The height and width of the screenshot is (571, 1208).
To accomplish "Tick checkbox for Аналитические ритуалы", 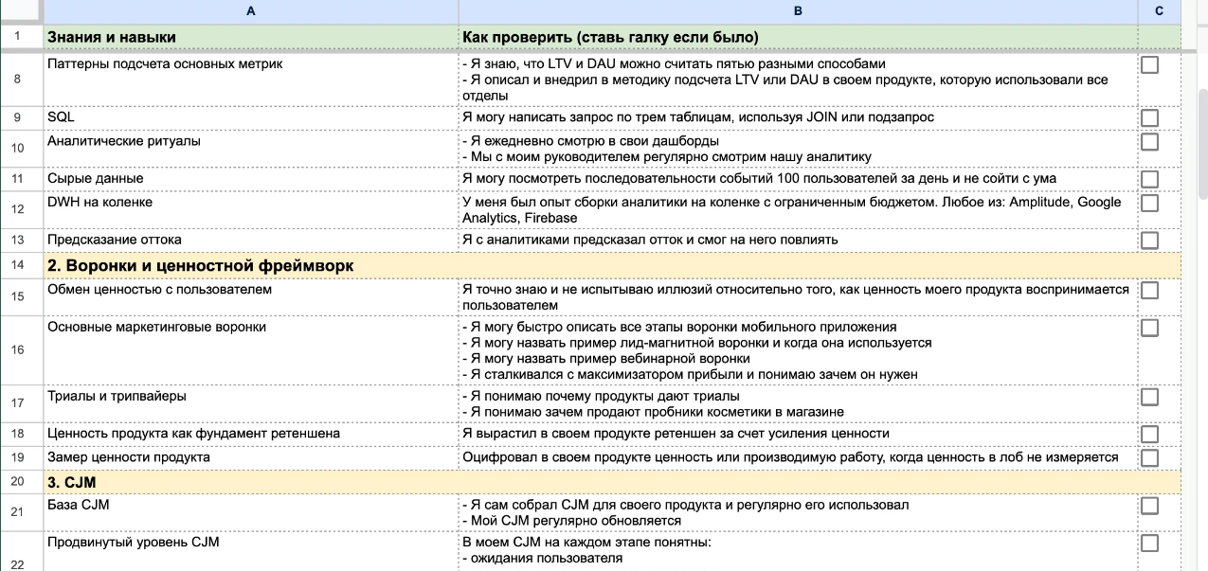I will point(1149,141).
